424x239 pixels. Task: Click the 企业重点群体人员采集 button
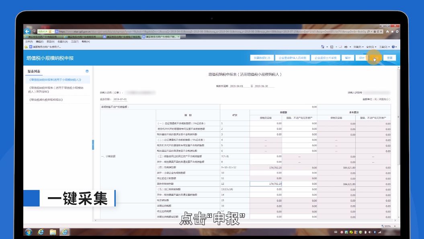[x=292, y=58]
